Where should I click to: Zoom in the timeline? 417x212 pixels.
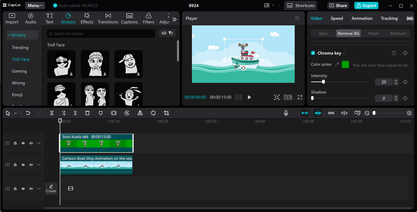tap(409, 113)
